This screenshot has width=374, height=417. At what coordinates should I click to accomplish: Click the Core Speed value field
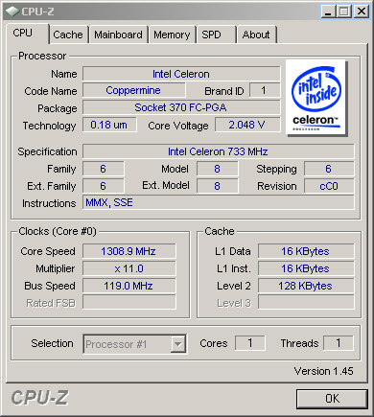click(129, 251)
